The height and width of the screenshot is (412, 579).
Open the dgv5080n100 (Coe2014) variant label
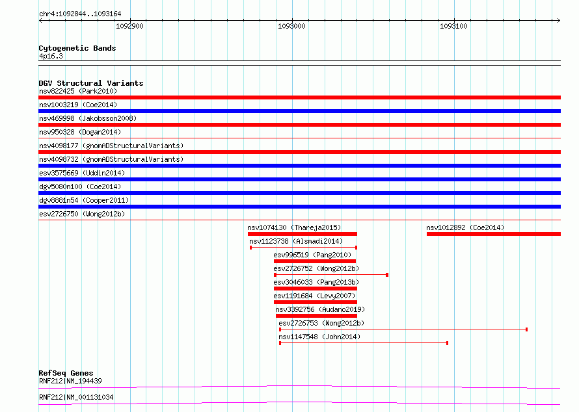[x=80, y=187]
